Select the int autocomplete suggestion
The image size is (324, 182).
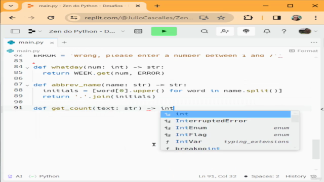point(225,114)
